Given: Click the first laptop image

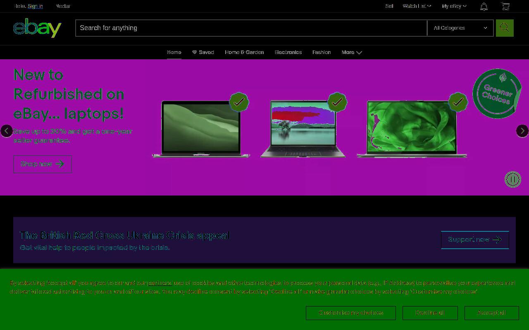Looking at the screenshot, I should 201,129.
